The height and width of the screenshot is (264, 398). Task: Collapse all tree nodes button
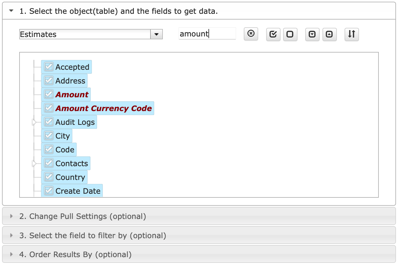[x=329, y=34]
